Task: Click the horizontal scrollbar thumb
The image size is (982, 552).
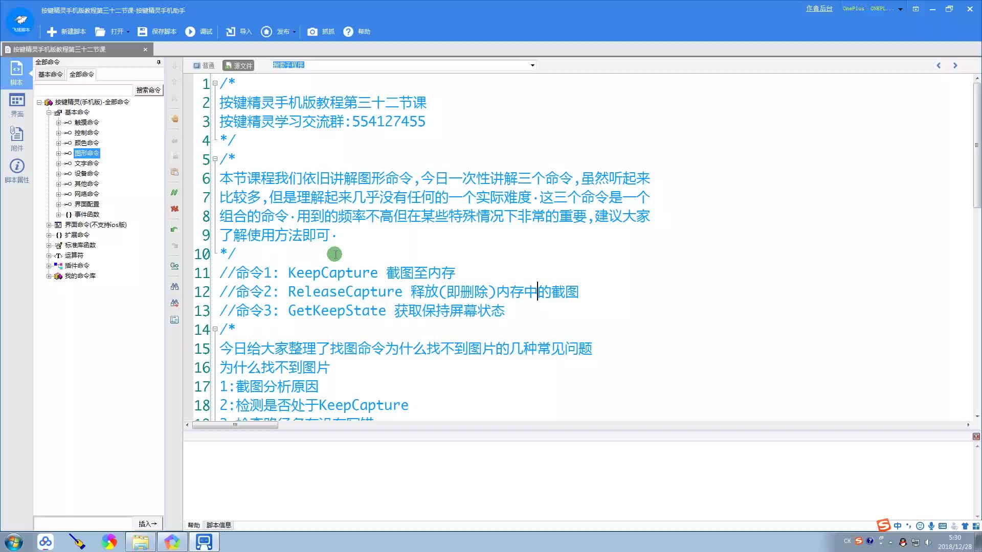Action: (235, 425)
